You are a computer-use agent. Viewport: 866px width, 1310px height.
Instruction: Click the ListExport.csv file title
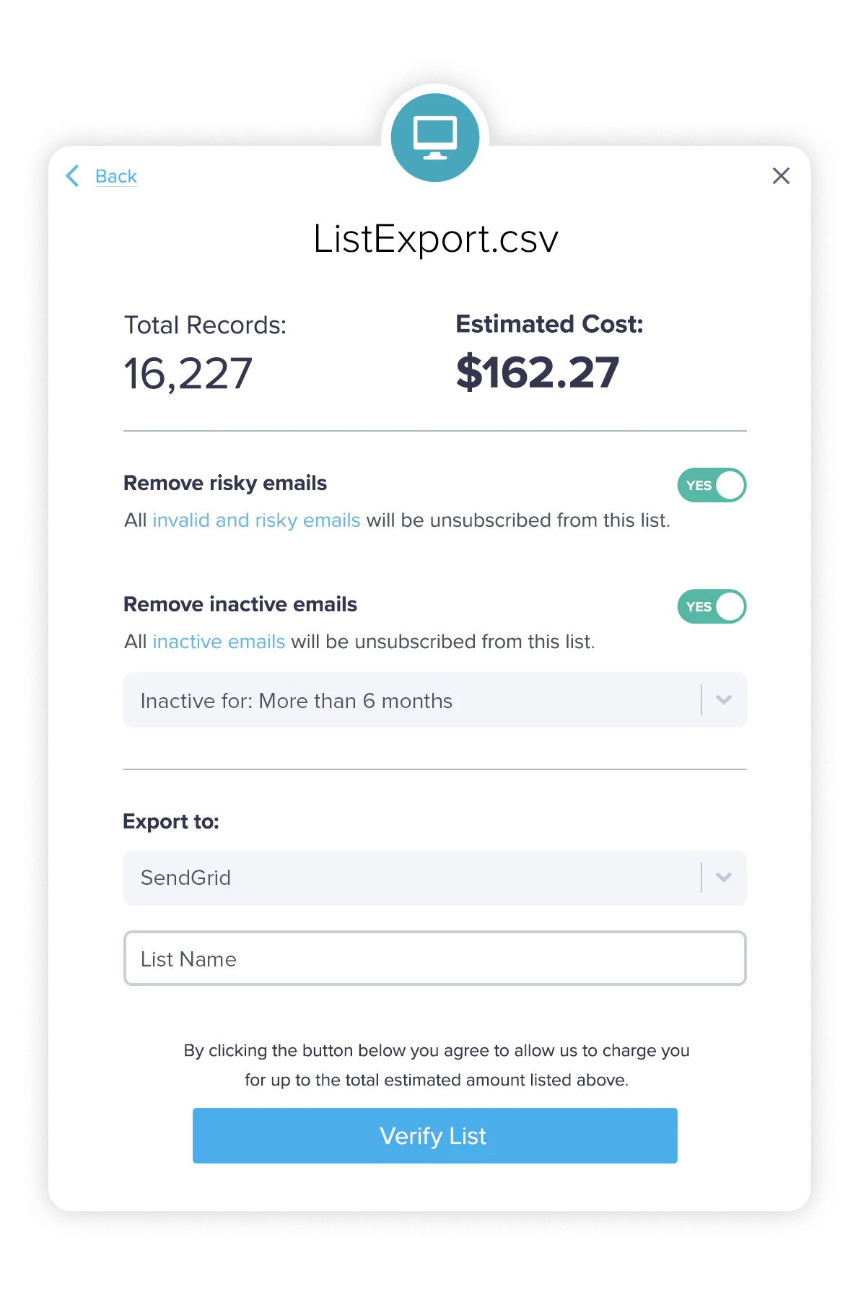436,239
